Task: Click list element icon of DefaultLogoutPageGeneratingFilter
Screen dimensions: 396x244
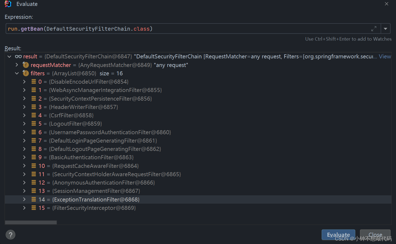Action: coord(34,149)
